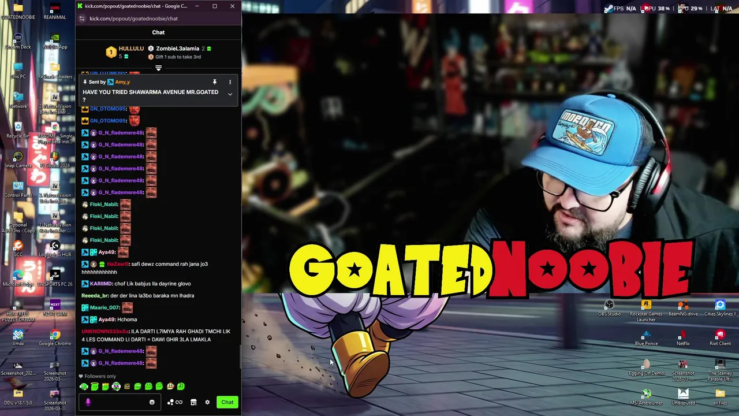
Task: Open This PC desktop icon
Action: [x=18, y=71]
